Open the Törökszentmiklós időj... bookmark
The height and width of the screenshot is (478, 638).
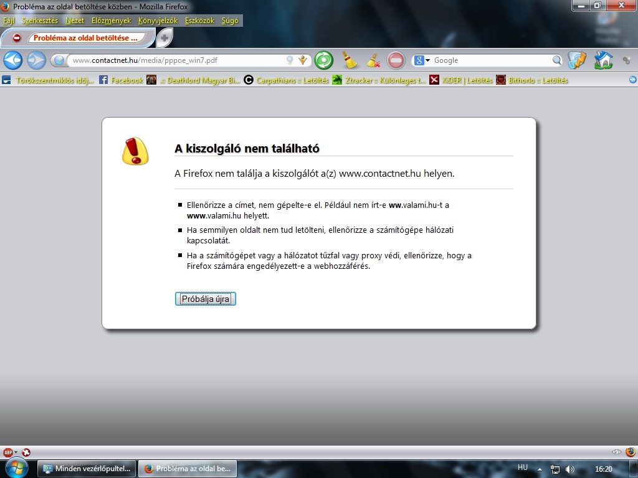click(x=48, y=80)
